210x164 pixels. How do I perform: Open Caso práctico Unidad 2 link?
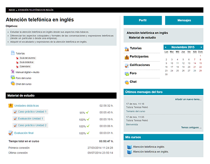click(32, 125)
